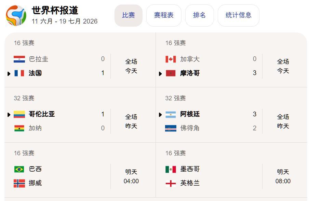Click the England flag icon

(x=171, y=183)
